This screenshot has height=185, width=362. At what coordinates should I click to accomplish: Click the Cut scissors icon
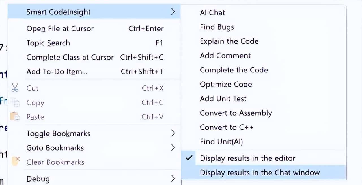pos(15,88)
